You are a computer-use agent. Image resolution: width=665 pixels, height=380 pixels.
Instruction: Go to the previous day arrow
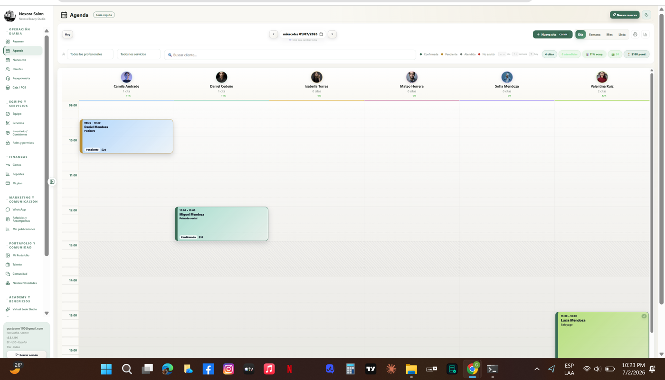(x=274, y=34)
